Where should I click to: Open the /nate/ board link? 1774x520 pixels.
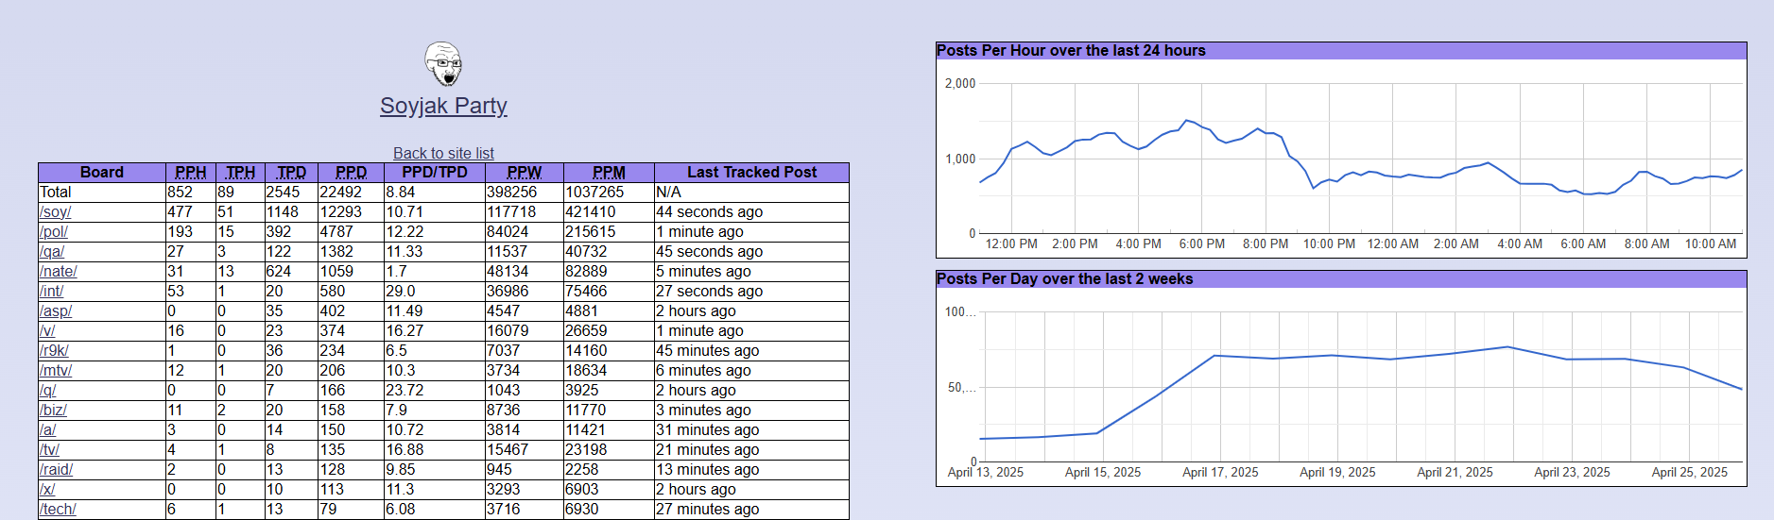click(59, 272)
